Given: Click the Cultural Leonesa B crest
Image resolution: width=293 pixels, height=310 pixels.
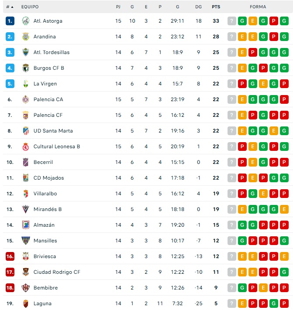Looking at the screenshot, I should (25, 146).
